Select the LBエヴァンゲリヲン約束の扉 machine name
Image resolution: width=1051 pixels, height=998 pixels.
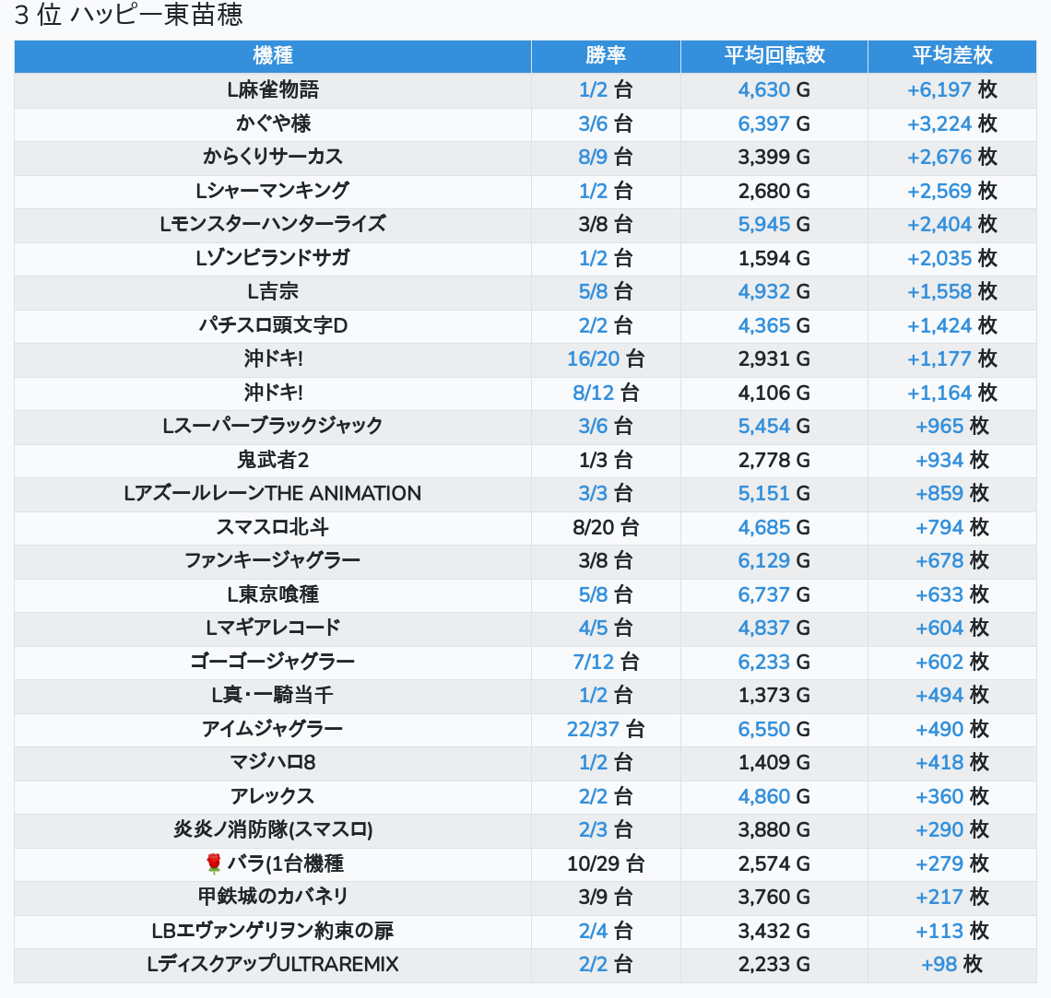273,931
